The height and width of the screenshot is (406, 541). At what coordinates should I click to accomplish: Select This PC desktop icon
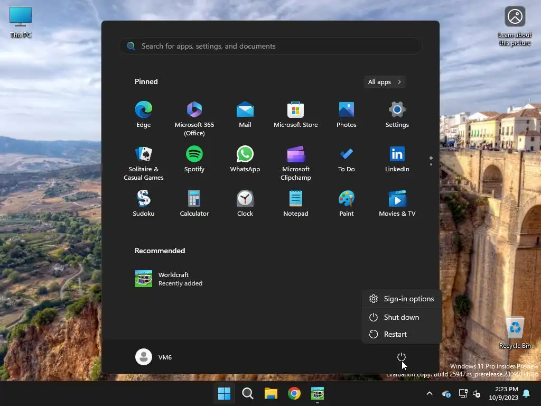[x=21, y=22]
